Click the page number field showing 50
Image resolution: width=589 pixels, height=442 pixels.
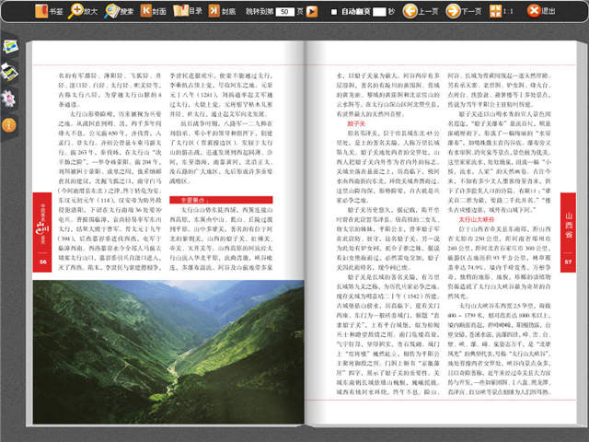(284, 12)
